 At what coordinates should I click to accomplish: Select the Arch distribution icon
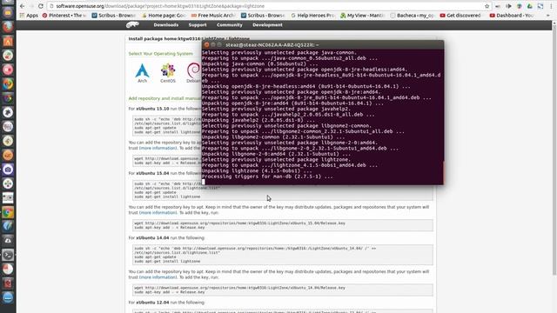[142, 73]
